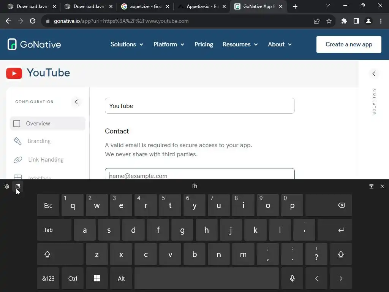Expand the Resources dropdown
The height and width of the screenshot is (292, 389).
[240, 44]
